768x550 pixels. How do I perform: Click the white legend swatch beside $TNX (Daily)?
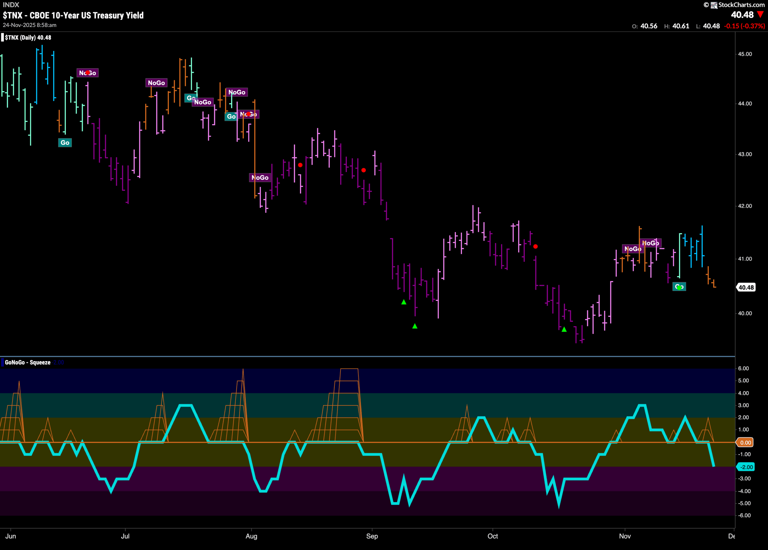click(2, 37)
